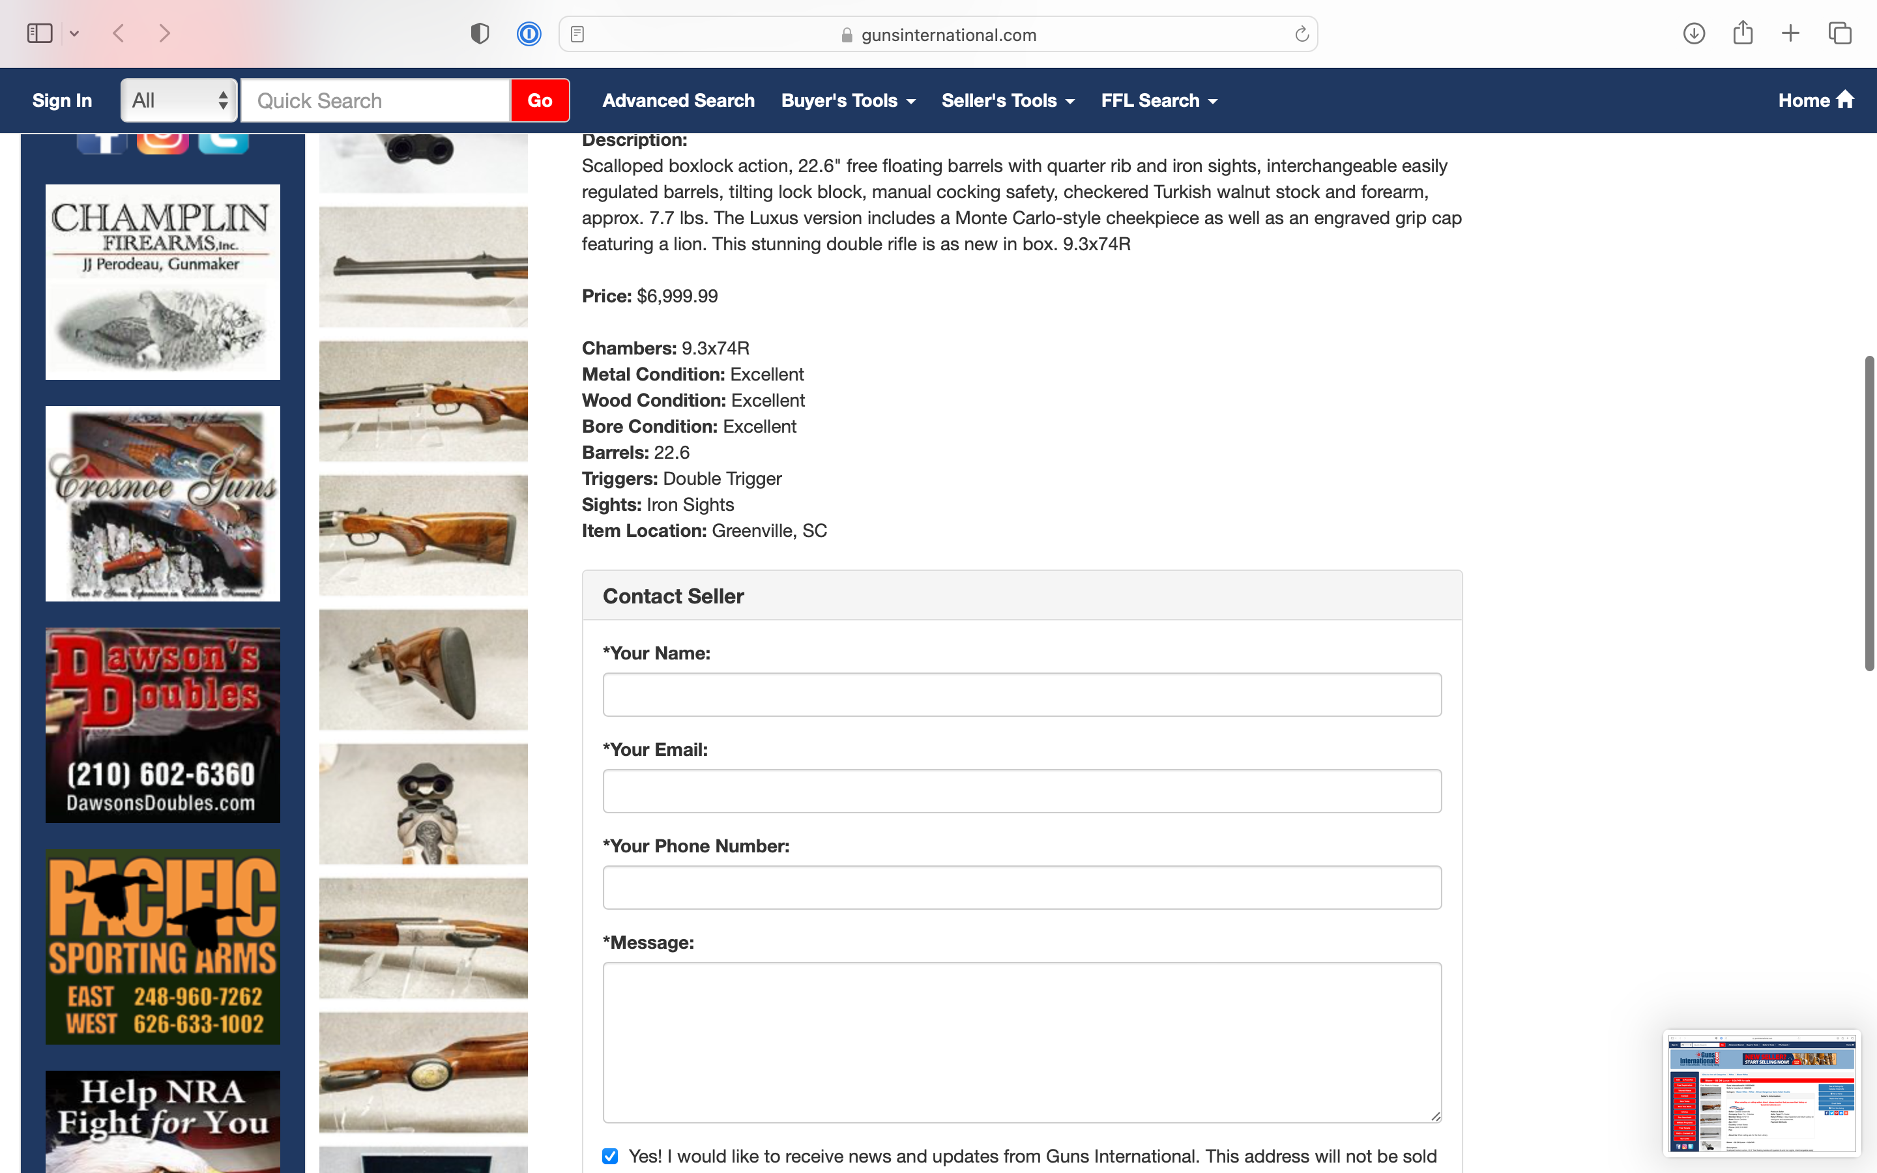Open the Twitter social icon
Viewport: 1877px width, 1173px height.
[224, 143]
